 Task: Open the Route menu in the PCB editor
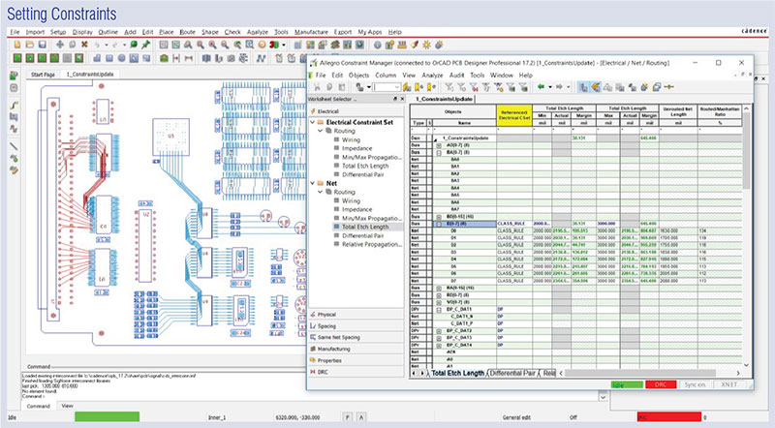(187, 32)
